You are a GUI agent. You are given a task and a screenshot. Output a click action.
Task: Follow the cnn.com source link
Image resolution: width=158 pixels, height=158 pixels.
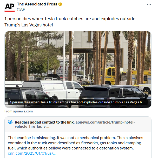coord(32,153)
